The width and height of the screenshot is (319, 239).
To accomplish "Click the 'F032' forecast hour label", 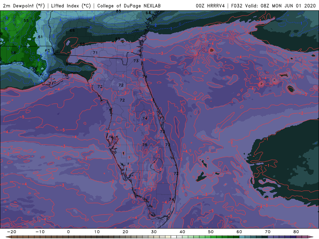I will click(x=236, y=6).
